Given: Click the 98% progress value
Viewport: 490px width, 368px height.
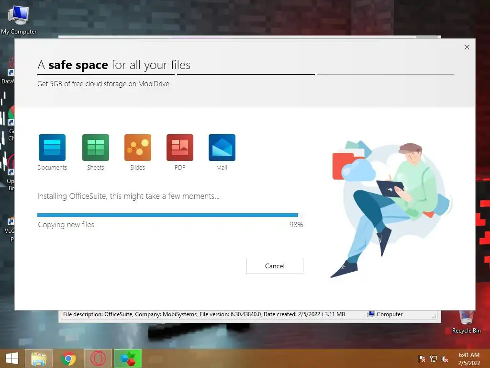Looking at the screenshot, I should tap(296, 225).
